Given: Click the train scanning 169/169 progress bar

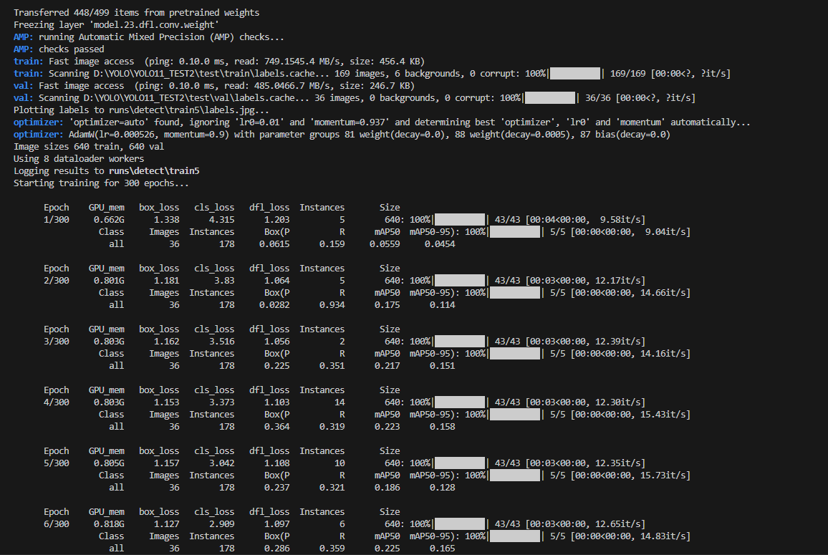Looking at the screenshot, I should click(575, 74).
